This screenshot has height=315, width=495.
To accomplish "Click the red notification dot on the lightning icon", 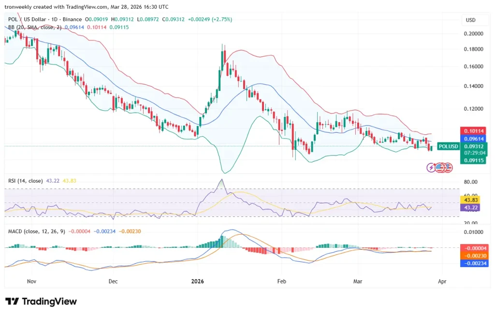I will coord(434,164).
